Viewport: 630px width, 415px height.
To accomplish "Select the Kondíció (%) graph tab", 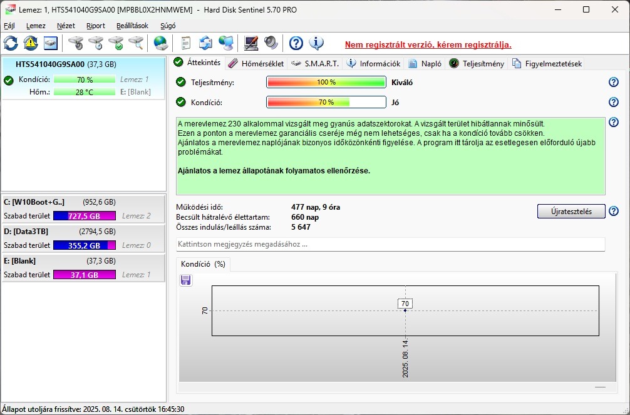I will (203, 264).
